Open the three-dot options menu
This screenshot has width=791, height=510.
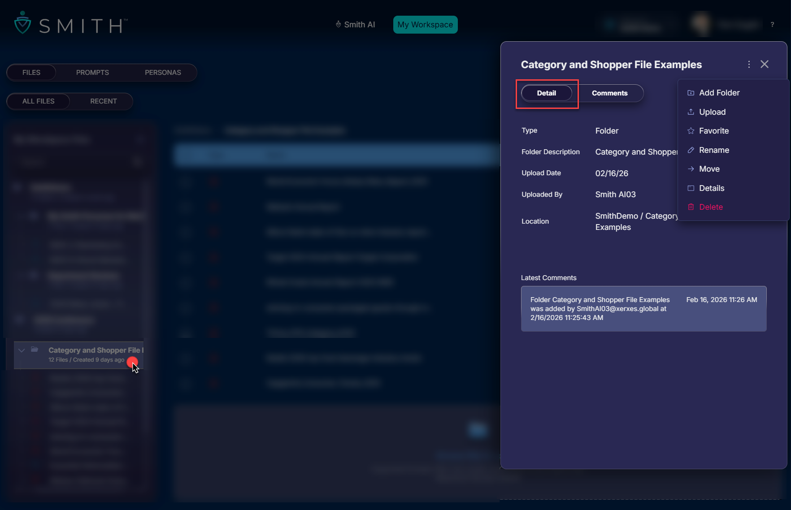point(749,65)
